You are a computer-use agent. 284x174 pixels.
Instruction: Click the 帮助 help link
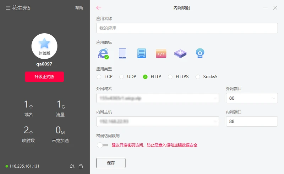[79, 8]
